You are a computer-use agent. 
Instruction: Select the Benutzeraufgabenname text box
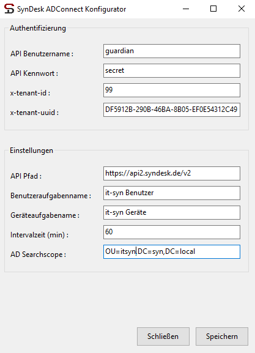coord(172,193)
